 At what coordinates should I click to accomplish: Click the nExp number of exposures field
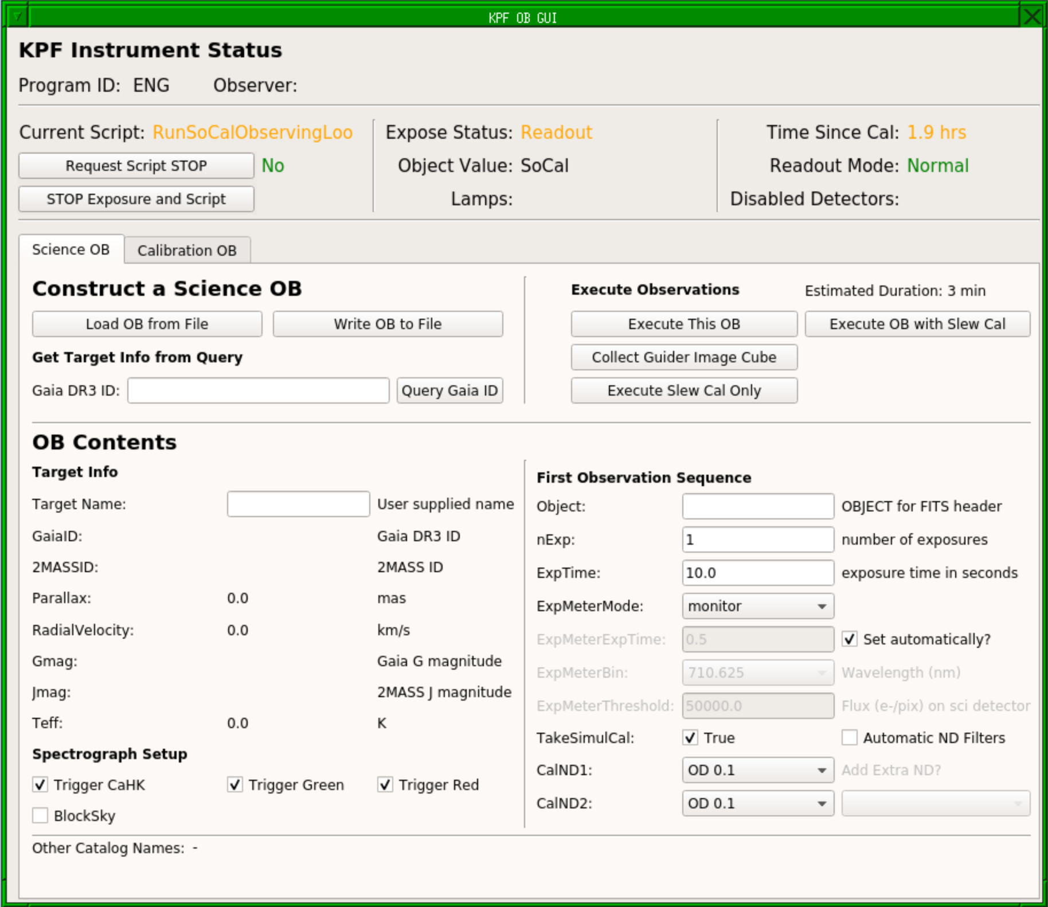(x=758, y=539)
